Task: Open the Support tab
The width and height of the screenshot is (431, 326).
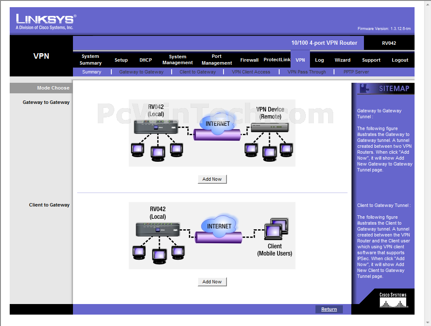Action: (371, 60)
